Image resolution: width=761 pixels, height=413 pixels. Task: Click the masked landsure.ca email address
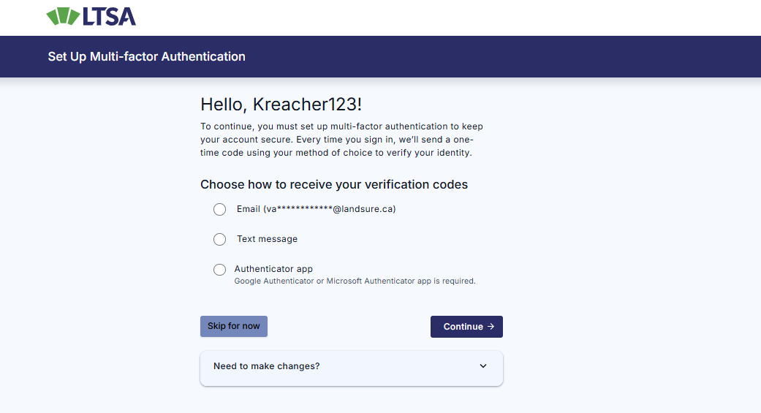(x=330, y=209)
